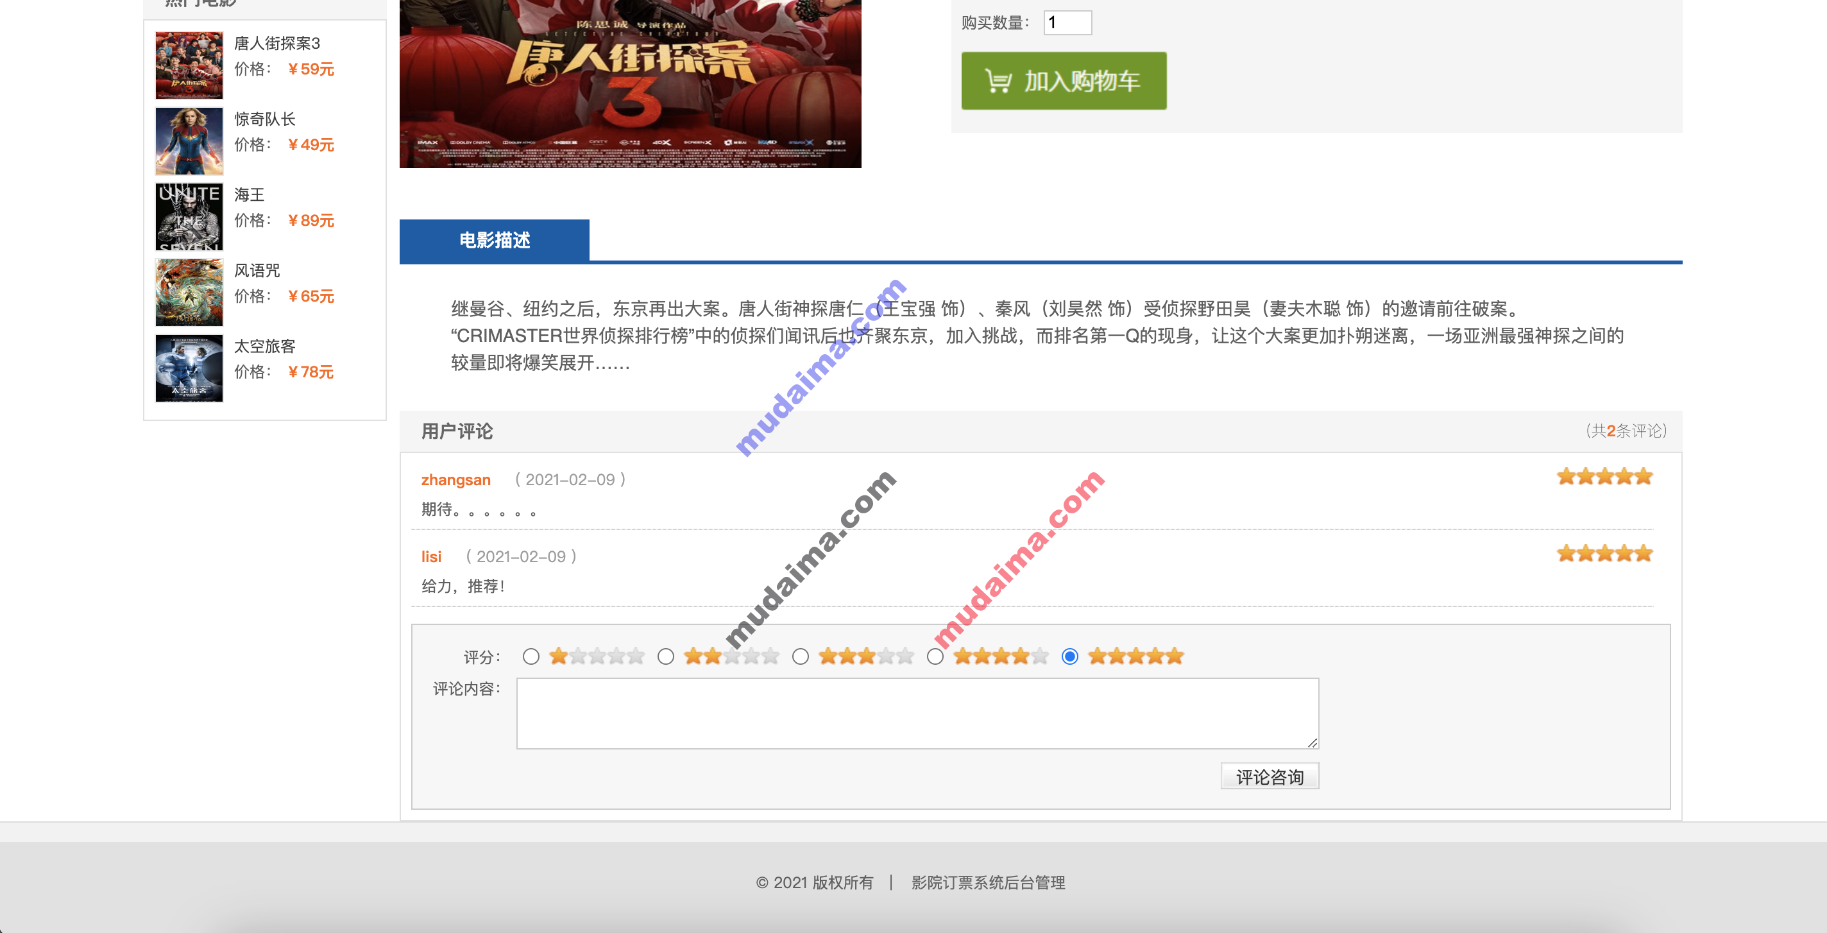
Task: Click the 海王 title link
Action: click(x=249, y=195)
